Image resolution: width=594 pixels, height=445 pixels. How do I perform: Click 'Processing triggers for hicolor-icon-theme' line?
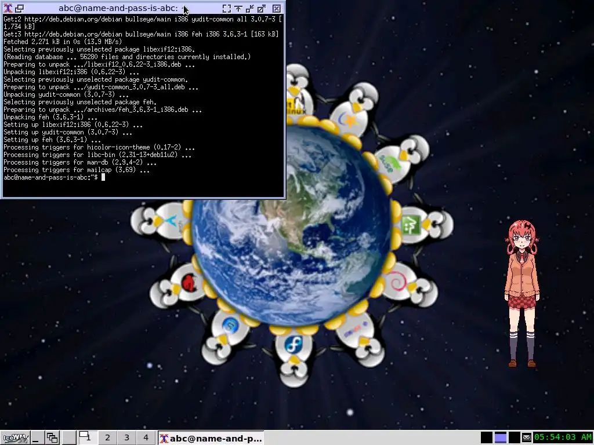(x=99, y=147)
